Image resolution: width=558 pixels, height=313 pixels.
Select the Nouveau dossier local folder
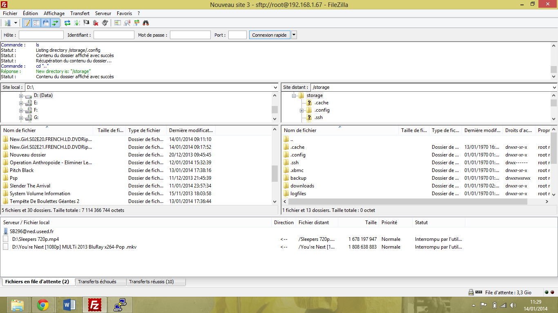click(x=28, y=155)
